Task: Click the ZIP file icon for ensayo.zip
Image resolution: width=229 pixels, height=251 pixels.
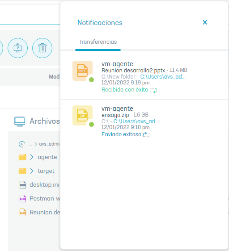Action: click(82, 115)
